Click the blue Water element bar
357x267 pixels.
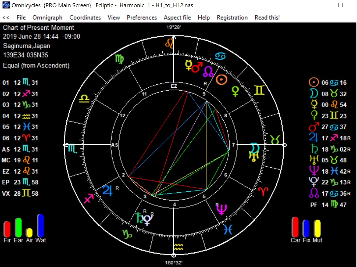pyautogui.click(x=40, y=225)
